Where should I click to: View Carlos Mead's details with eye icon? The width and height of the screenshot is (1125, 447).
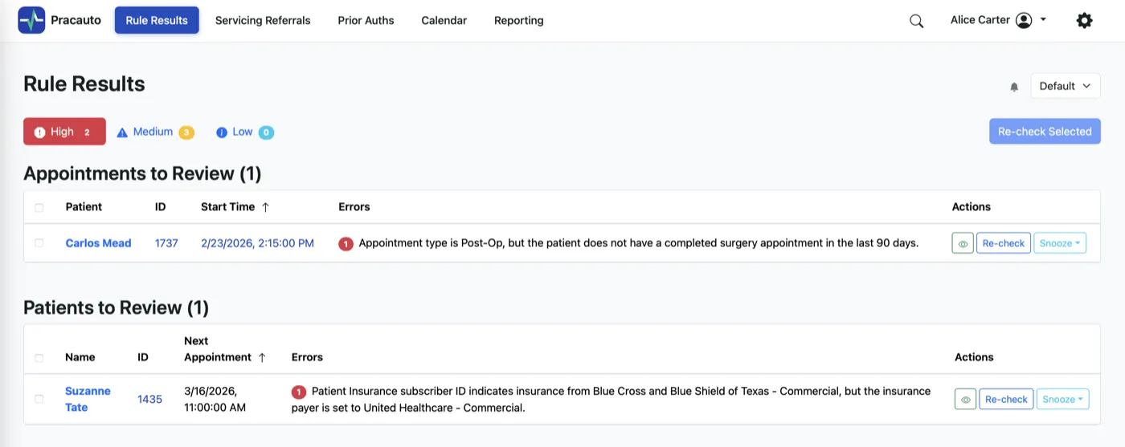coord(962,243)
